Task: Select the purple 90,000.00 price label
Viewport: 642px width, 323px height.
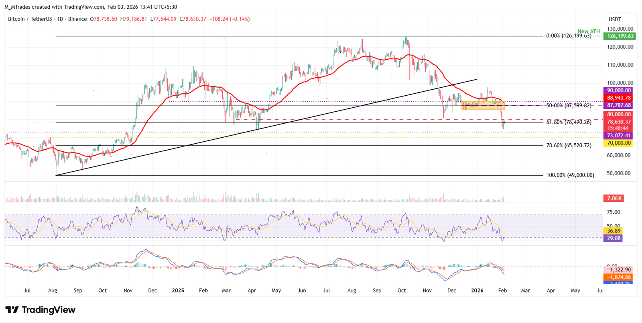Action: (x=618, y=90)
